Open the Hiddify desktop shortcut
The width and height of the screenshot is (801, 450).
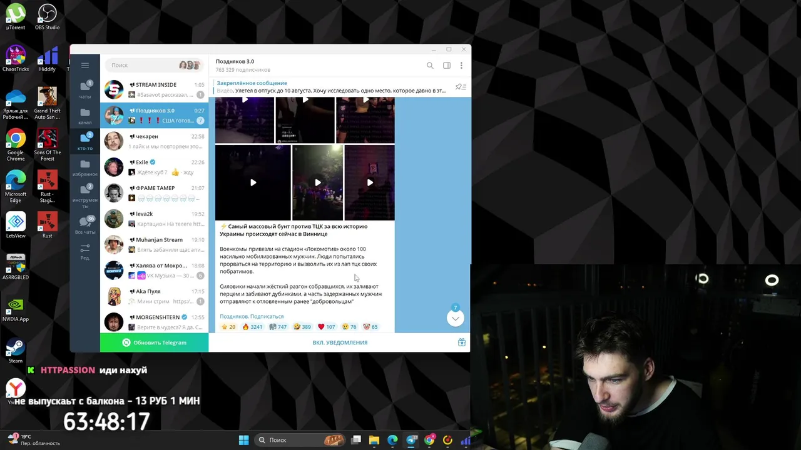[47, 59]
